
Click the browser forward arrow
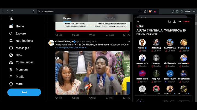click(8, 11)
